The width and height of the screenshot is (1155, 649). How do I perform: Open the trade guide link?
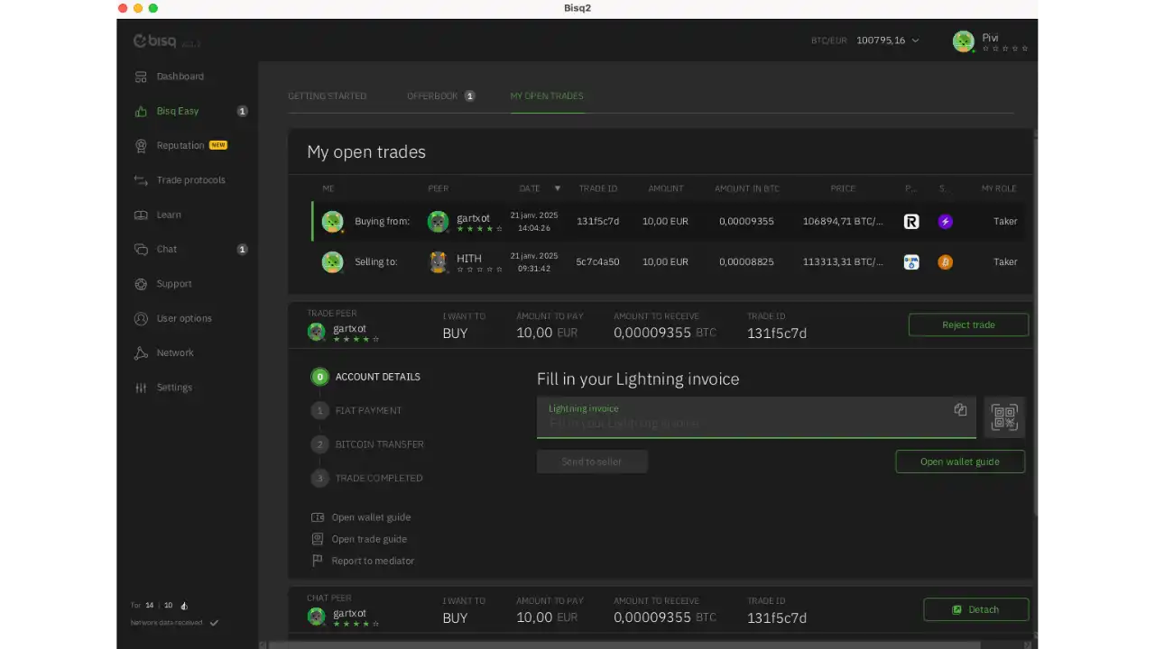tap(369, 538)
